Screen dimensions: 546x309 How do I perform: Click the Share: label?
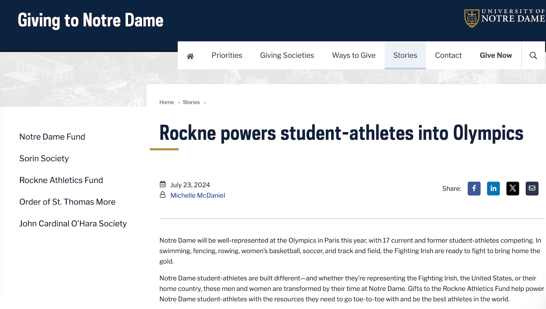[x=451, y=188]
